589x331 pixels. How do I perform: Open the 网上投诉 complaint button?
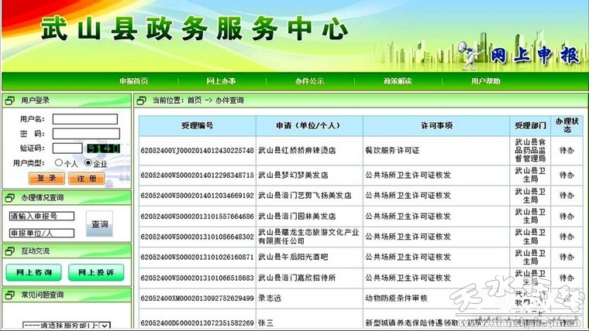pos(95,272)
